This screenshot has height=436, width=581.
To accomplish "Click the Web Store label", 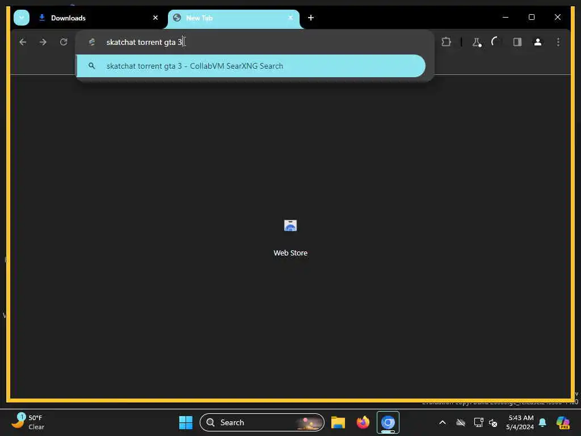I will pyautogui.click(x=290, y=253).
